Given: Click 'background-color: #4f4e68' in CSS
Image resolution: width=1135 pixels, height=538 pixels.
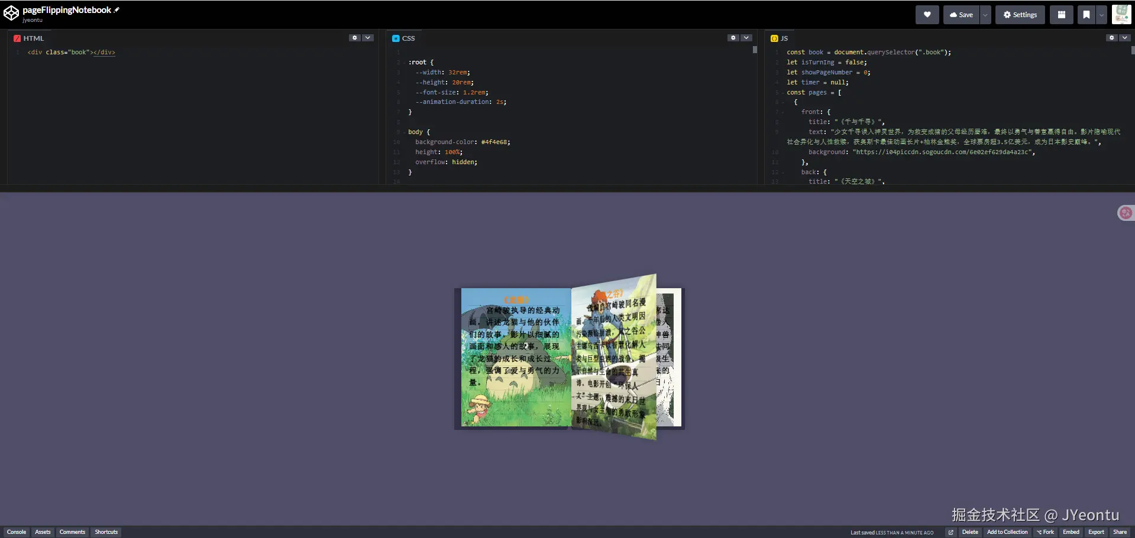Looking at the screenshot, I should pyautogui.click(x=463, y=142).
